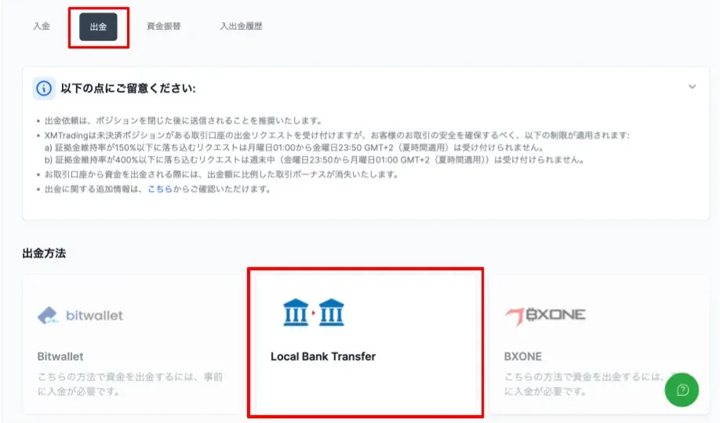
Task: Open the 入出金履歴 tab
Action: 241,26
